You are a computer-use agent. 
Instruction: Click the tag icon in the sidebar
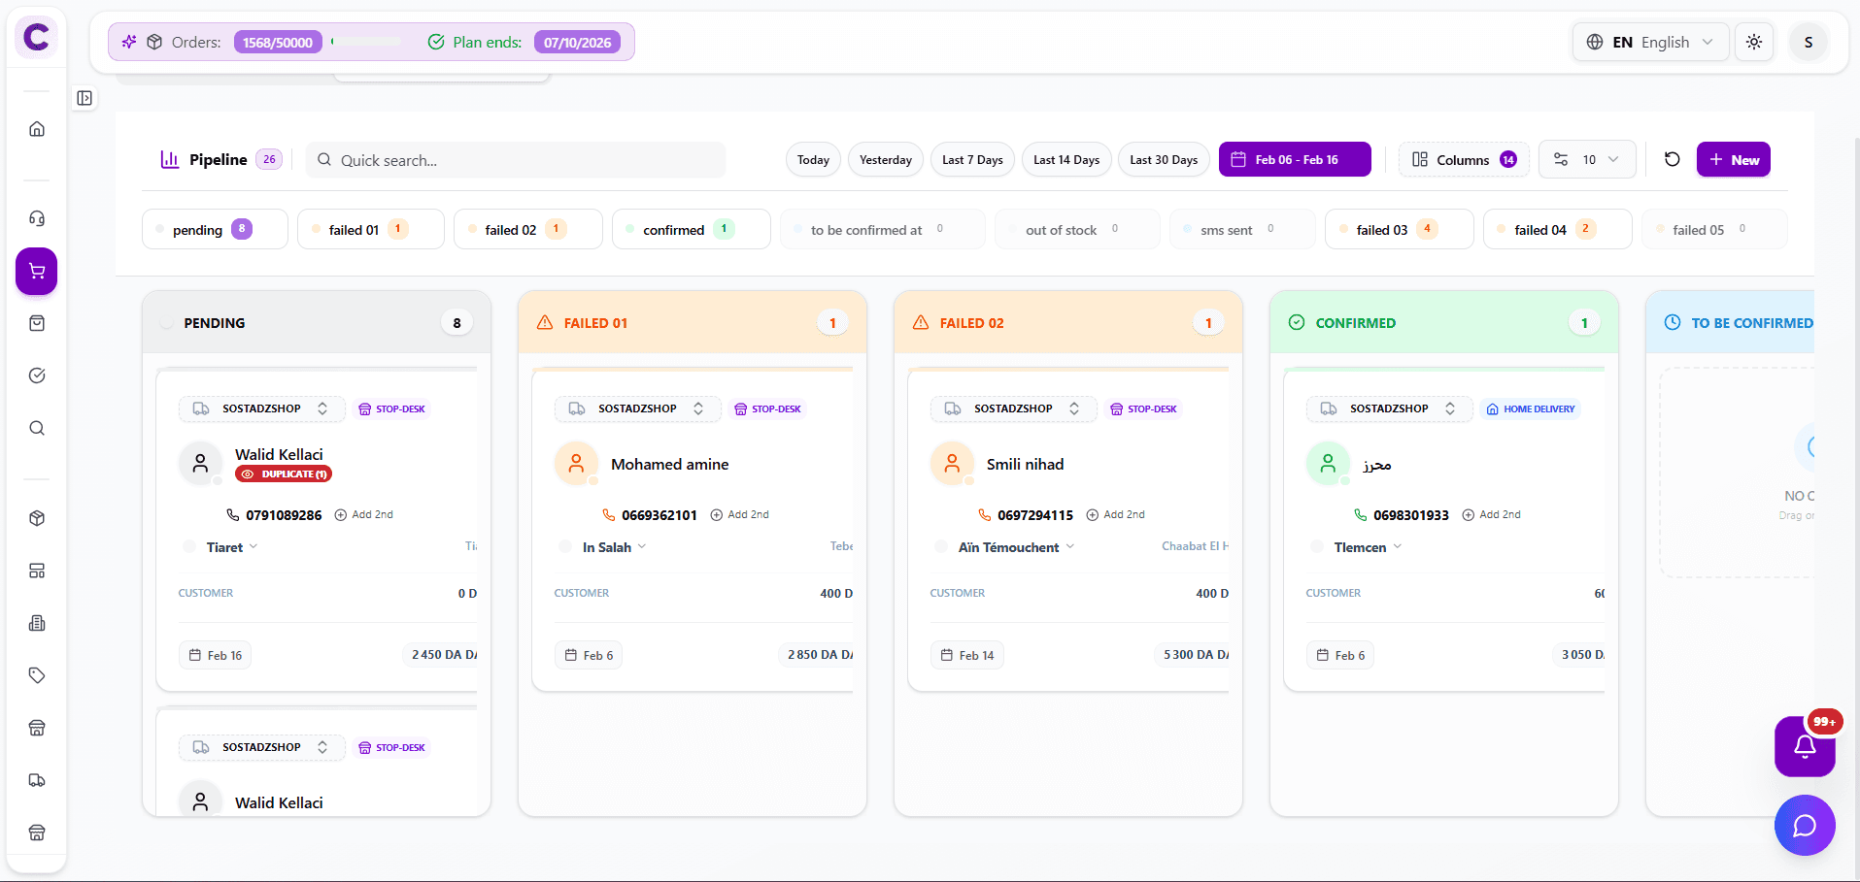[x=36, y=675]
